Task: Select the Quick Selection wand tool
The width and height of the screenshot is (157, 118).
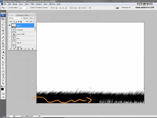Action: [x=3, y=28]
